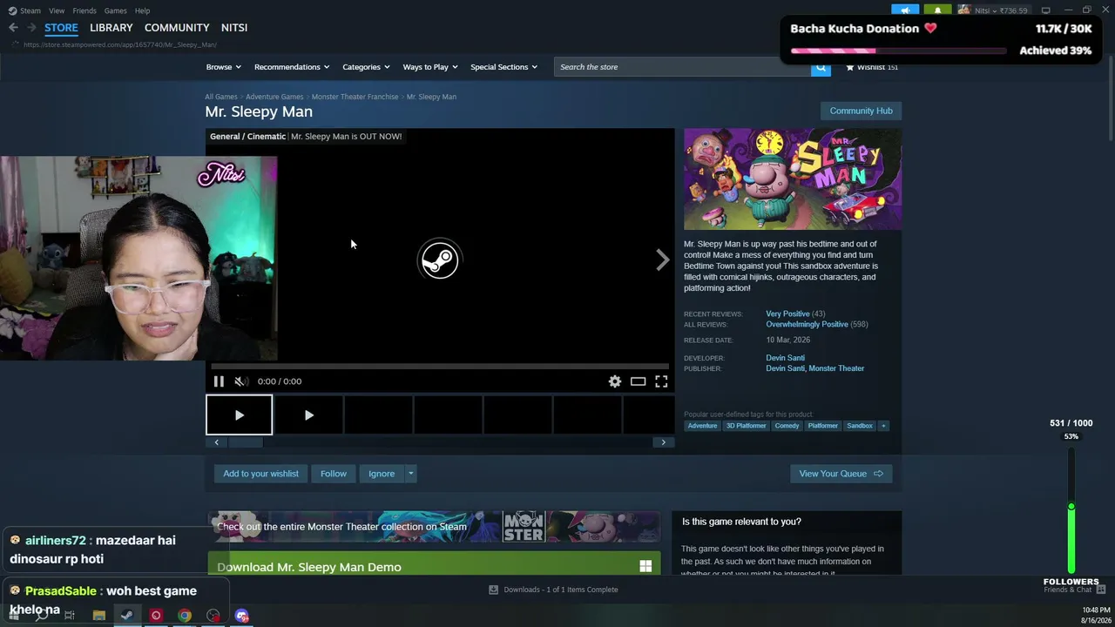Viewport: 1115px width, 627px height.
Task: Go back with the navigation back arrow
Action: [x=13, y=28]
